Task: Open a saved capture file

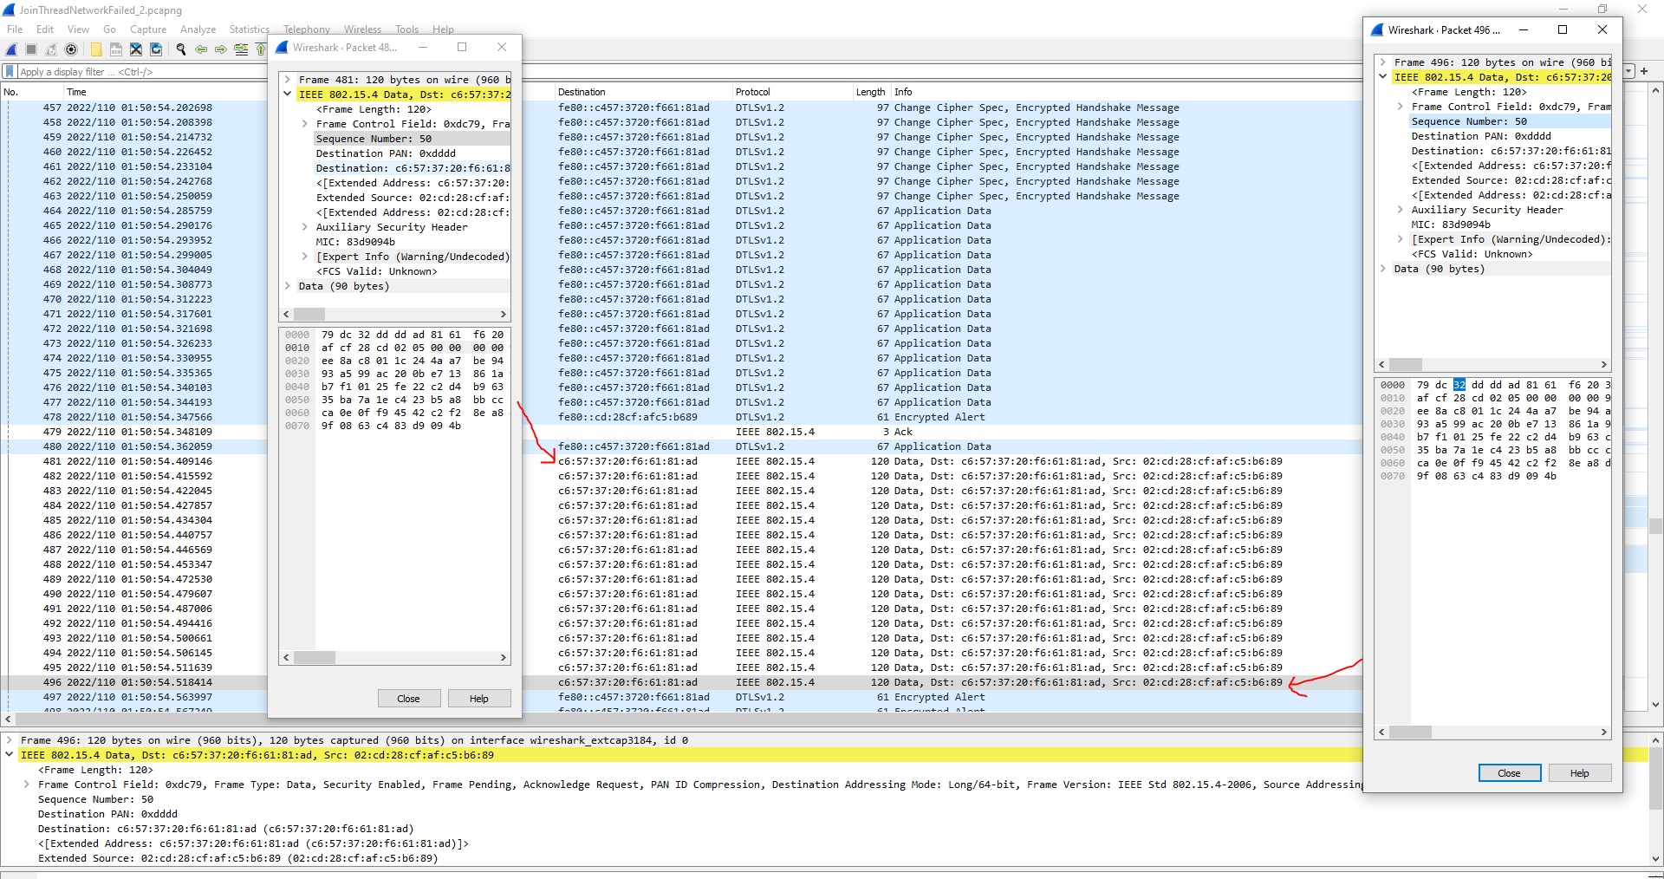Action: pyautogui.click(x=96, y=49)
